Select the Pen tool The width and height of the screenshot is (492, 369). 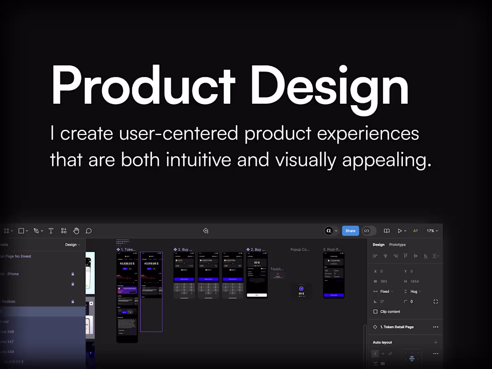(36, 231)
